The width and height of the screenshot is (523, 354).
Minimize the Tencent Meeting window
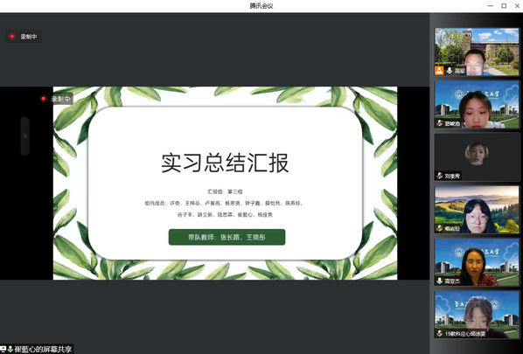[491, 5]
